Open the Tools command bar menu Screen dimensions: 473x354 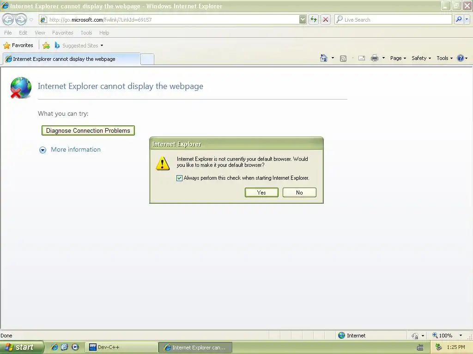(x=445, y=58)
